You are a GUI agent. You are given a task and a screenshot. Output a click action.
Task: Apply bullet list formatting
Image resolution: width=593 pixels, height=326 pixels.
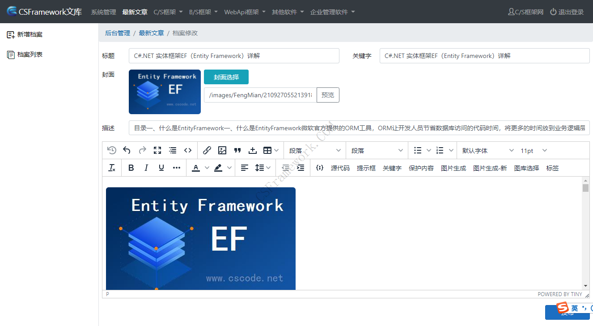tap(417, 150)
